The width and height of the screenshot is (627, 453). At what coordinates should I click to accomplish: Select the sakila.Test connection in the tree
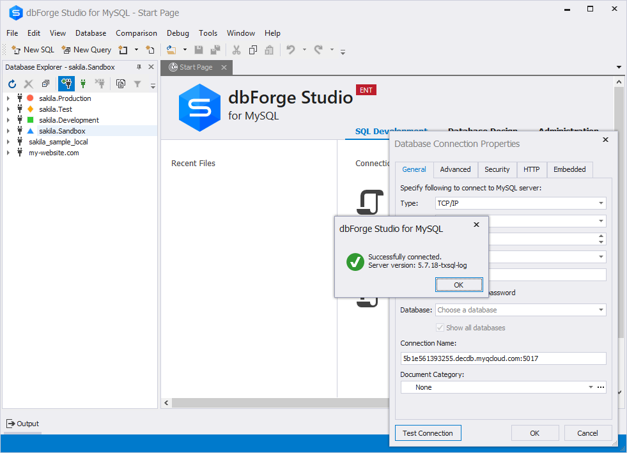[x=56, y=109]
